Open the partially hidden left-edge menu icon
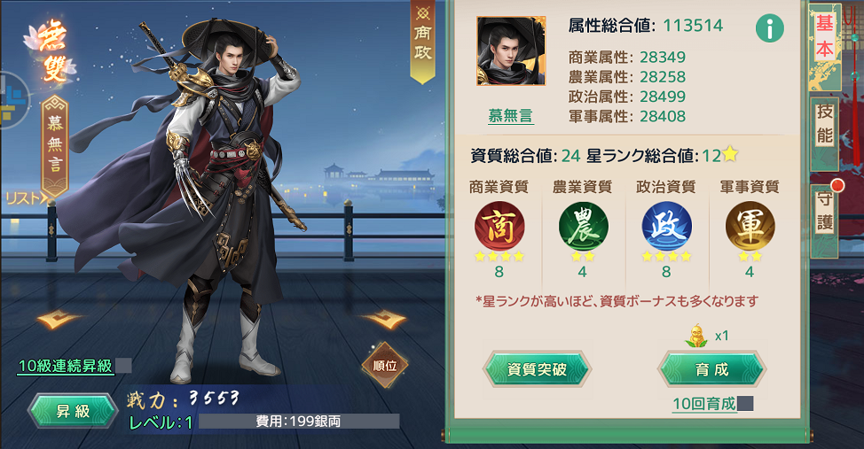The height and width of the screenshot is (449, 864). point(14,100)
